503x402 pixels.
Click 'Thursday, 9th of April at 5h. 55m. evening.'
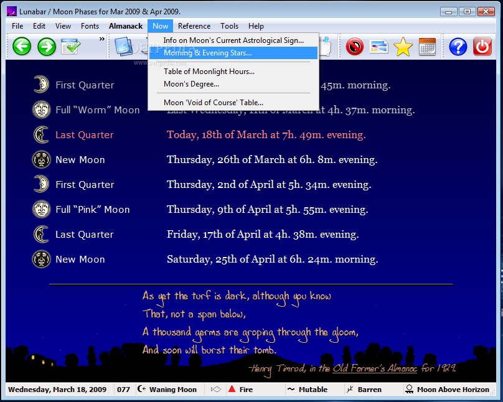[x=268, y=210]
